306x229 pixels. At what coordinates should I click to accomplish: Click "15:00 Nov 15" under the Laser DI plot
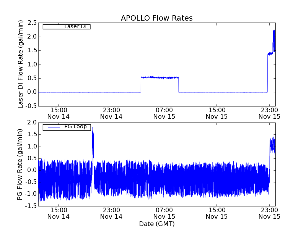click(x=217, y=113)
